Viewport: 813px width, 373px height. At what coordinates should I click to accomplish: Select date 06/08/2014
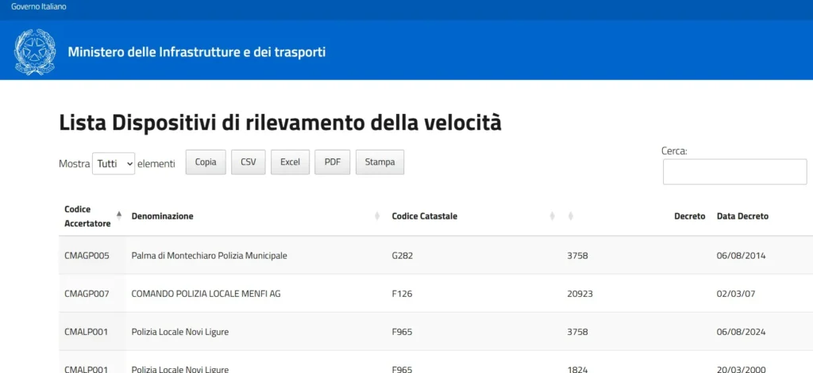(741, 256)
